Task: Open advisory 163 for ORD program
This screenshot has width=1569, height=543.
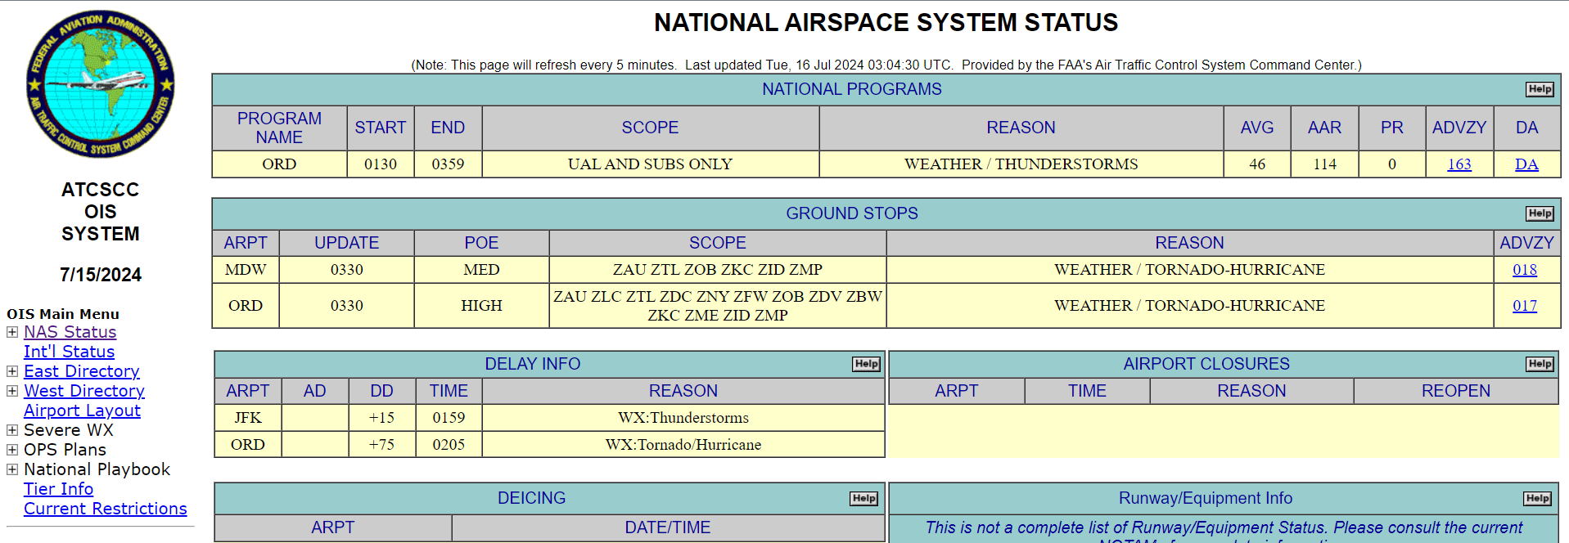Action: (x=1459, y=164)
